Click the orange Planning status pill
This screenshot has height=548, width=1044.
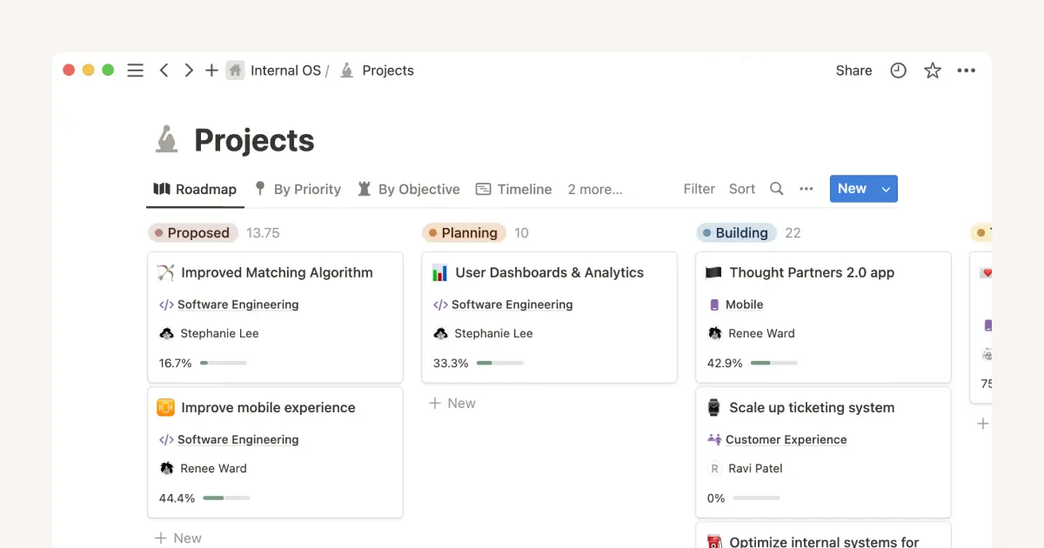[x=465, y=232]
